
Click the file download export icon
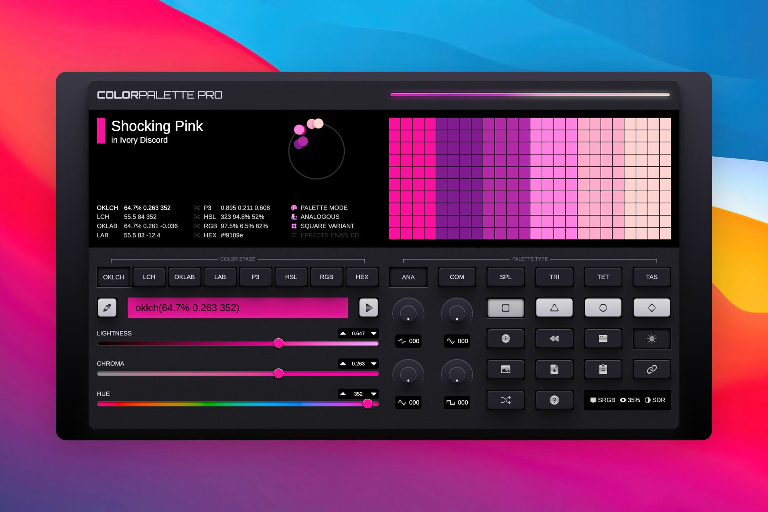point(554,369)
